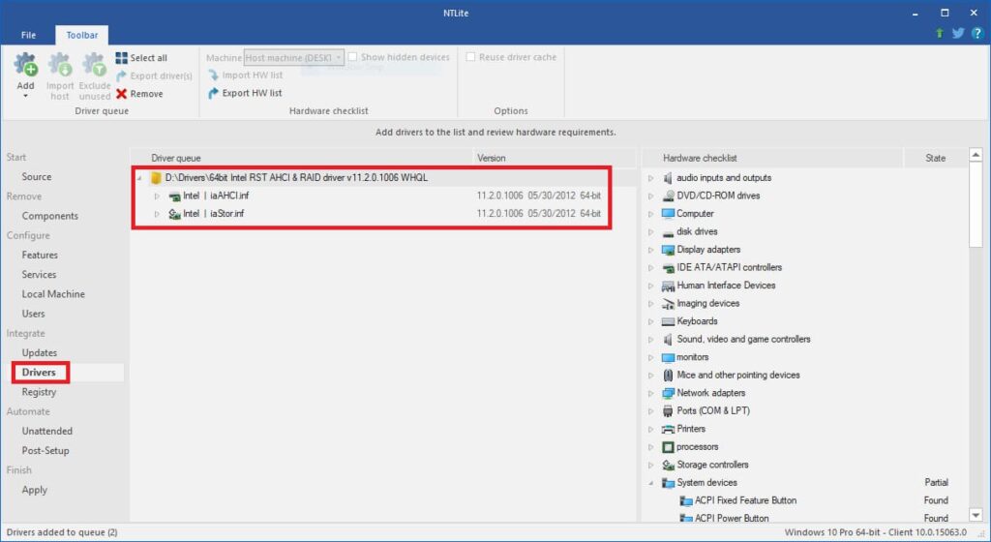The height and width of the screenshot is (542, 991).
Task: Collapse the System devices node
Action: [650, 482]
